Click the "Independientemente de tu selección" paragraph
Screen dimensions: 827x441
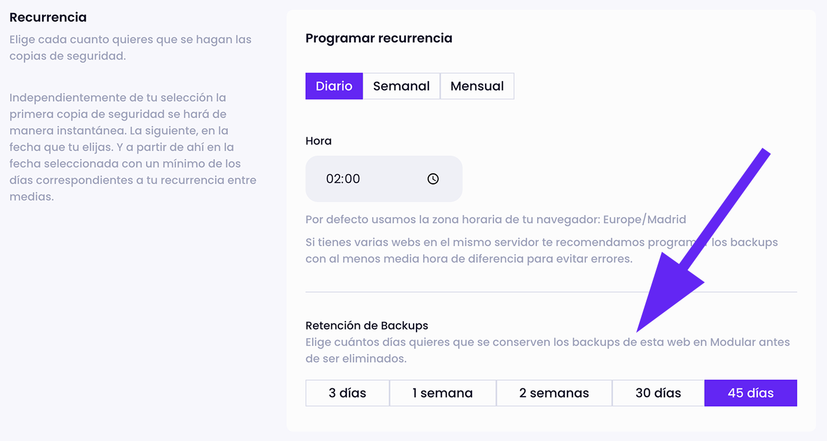133,147
